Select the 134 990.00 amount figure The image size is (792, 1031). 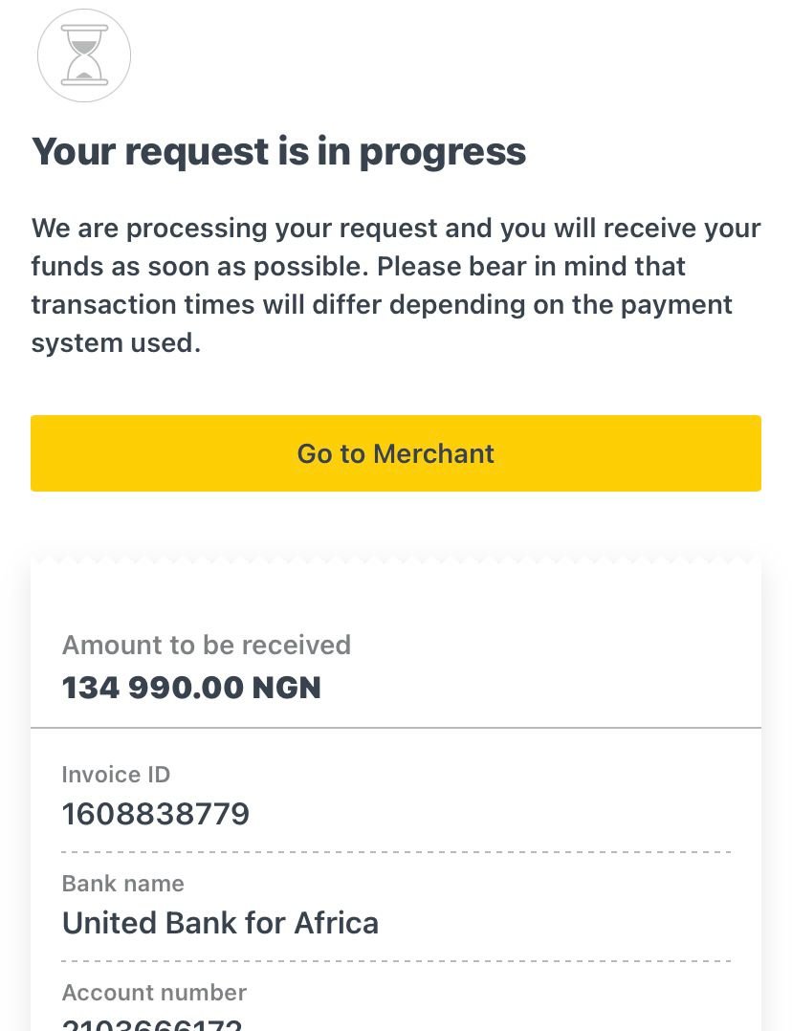click(152, 688)
